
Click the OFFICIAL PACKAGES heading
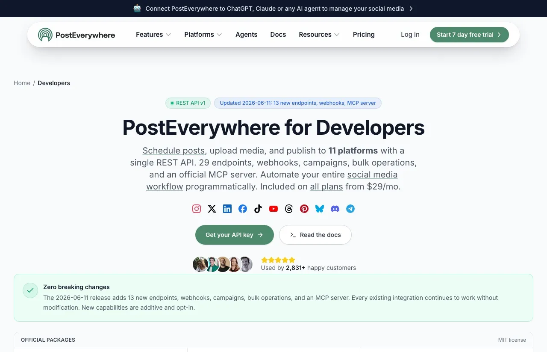coord(48,340)
